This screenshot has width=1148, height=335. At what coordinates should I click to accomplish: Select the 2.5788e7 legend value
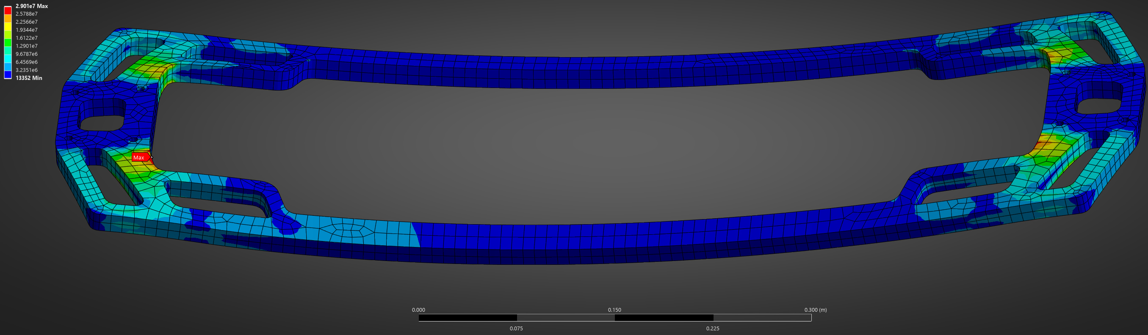[26, 14]
